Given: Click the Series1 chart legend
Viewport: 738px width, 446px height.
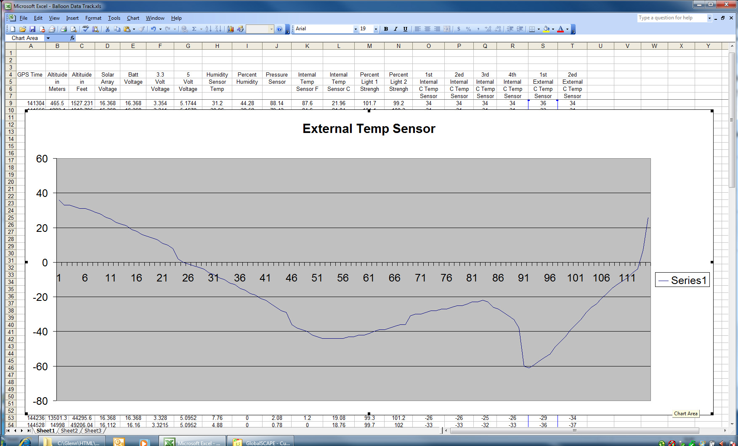Looking at the screenshot, I should point(682,280).
